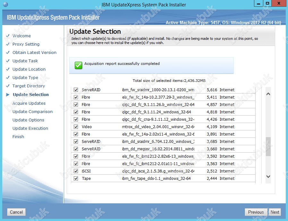Screen dimensions: 288x221
Task: Click Internet source in the Tape row
Action: point(227,179)
